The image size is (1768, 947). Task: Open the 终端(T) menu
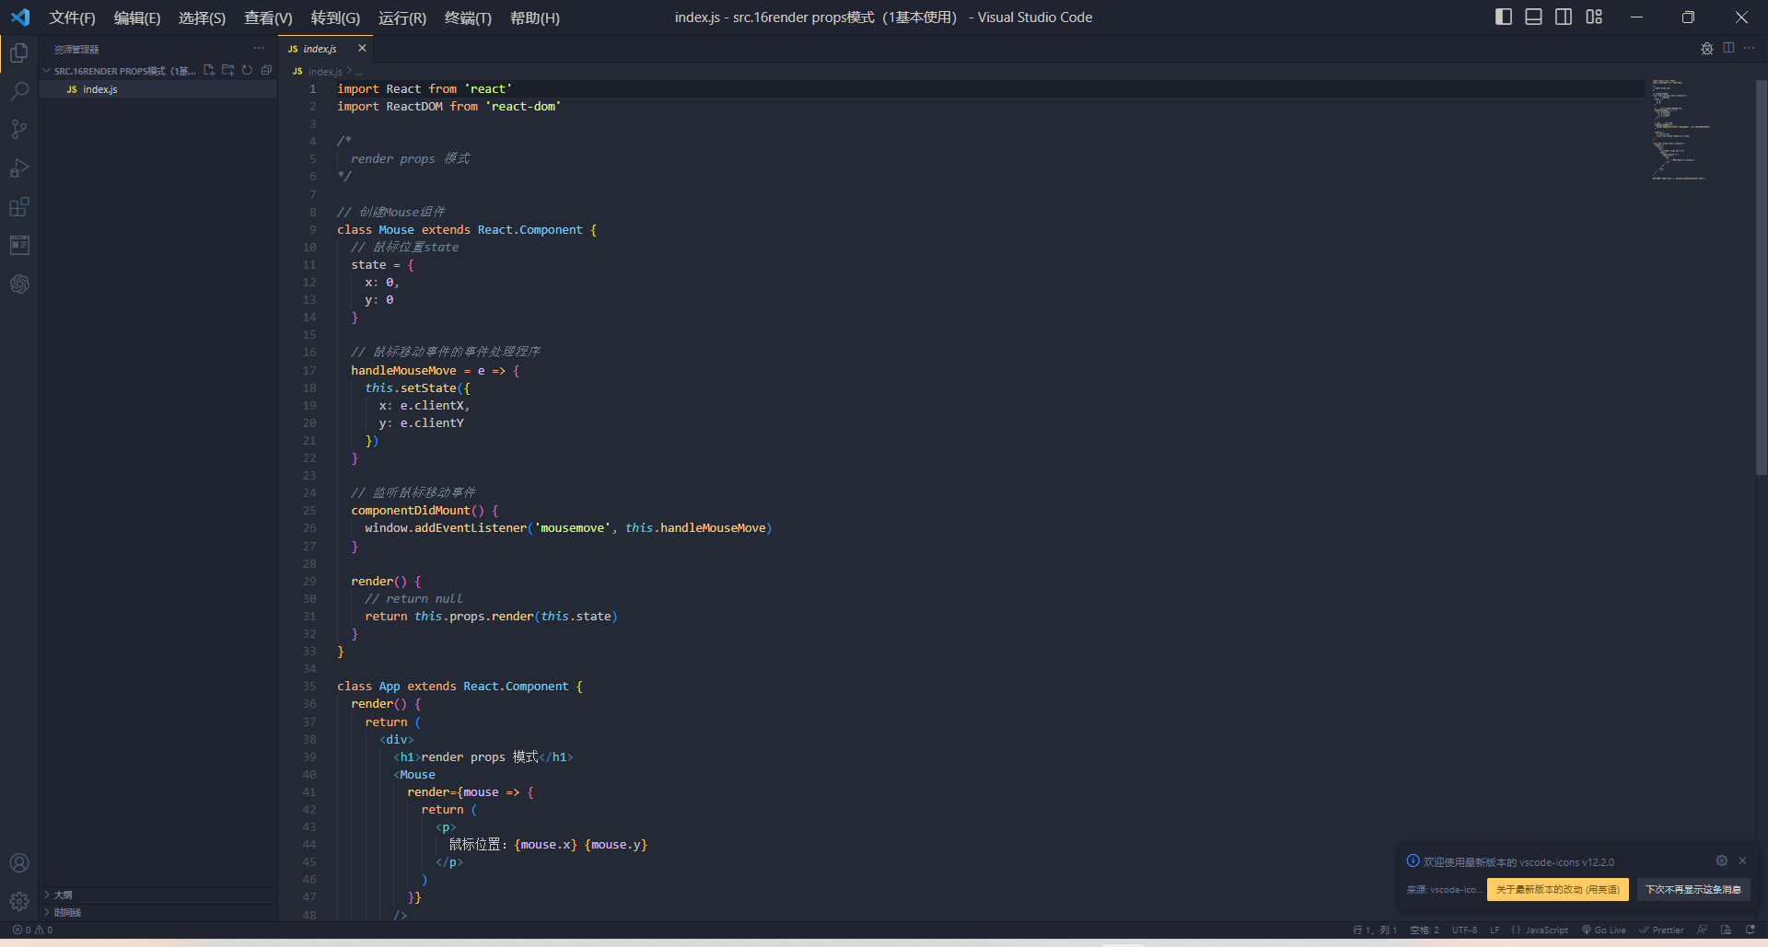pos(468,17)
